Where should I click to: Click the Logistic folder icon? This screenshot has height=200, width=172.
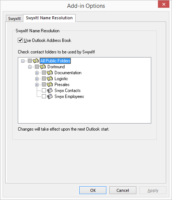point(50,79)
